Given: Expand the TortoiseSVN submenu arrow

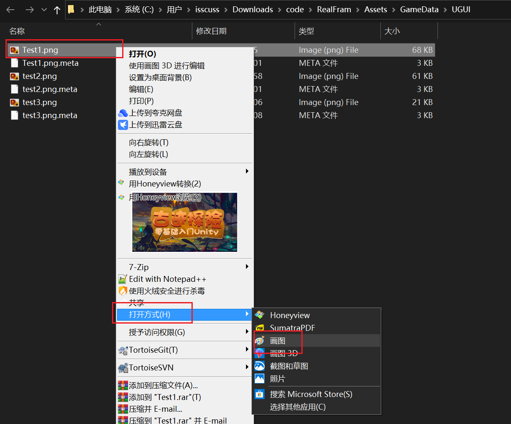Looking at the screenshot, I should pyautogui.click(x=247, y=367).
